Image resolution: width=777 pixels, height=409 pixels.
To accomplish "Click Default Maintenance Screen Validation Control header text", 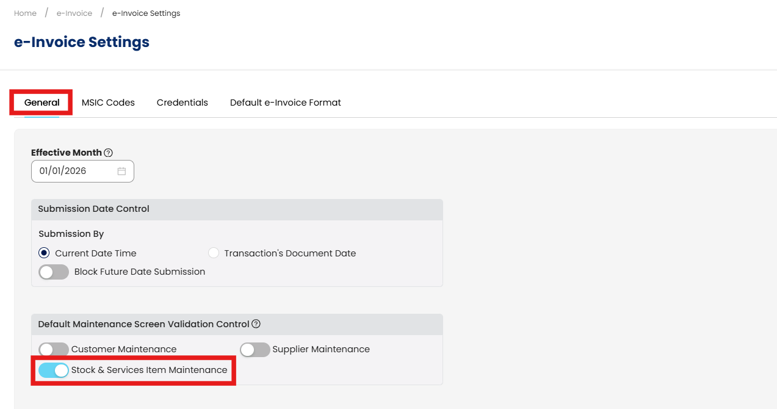I will [x=143, y=324].
